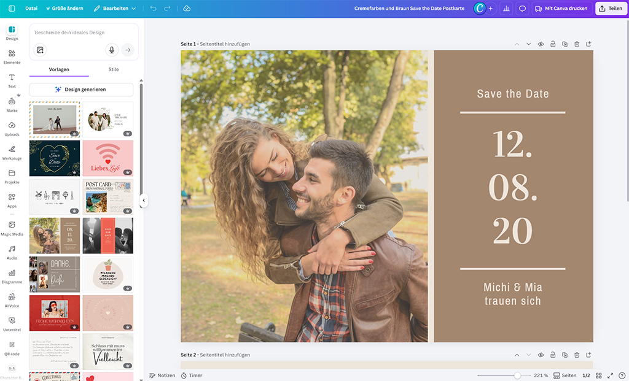629x381 pixels.
Task: Select the Save the Date text
Action: click(x=513, y=94)
